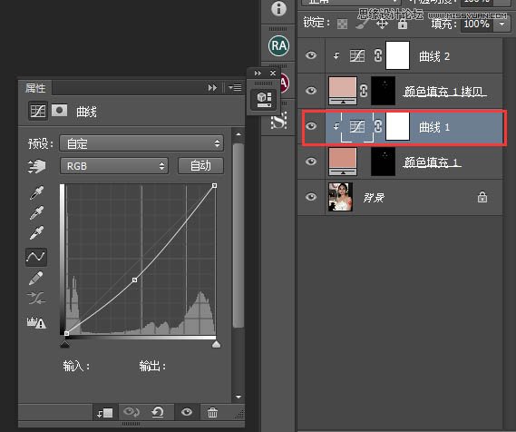516x432 pixels.
Task: Click 曲线 2 layer mask thumbnail
Action: click(397, 55)
